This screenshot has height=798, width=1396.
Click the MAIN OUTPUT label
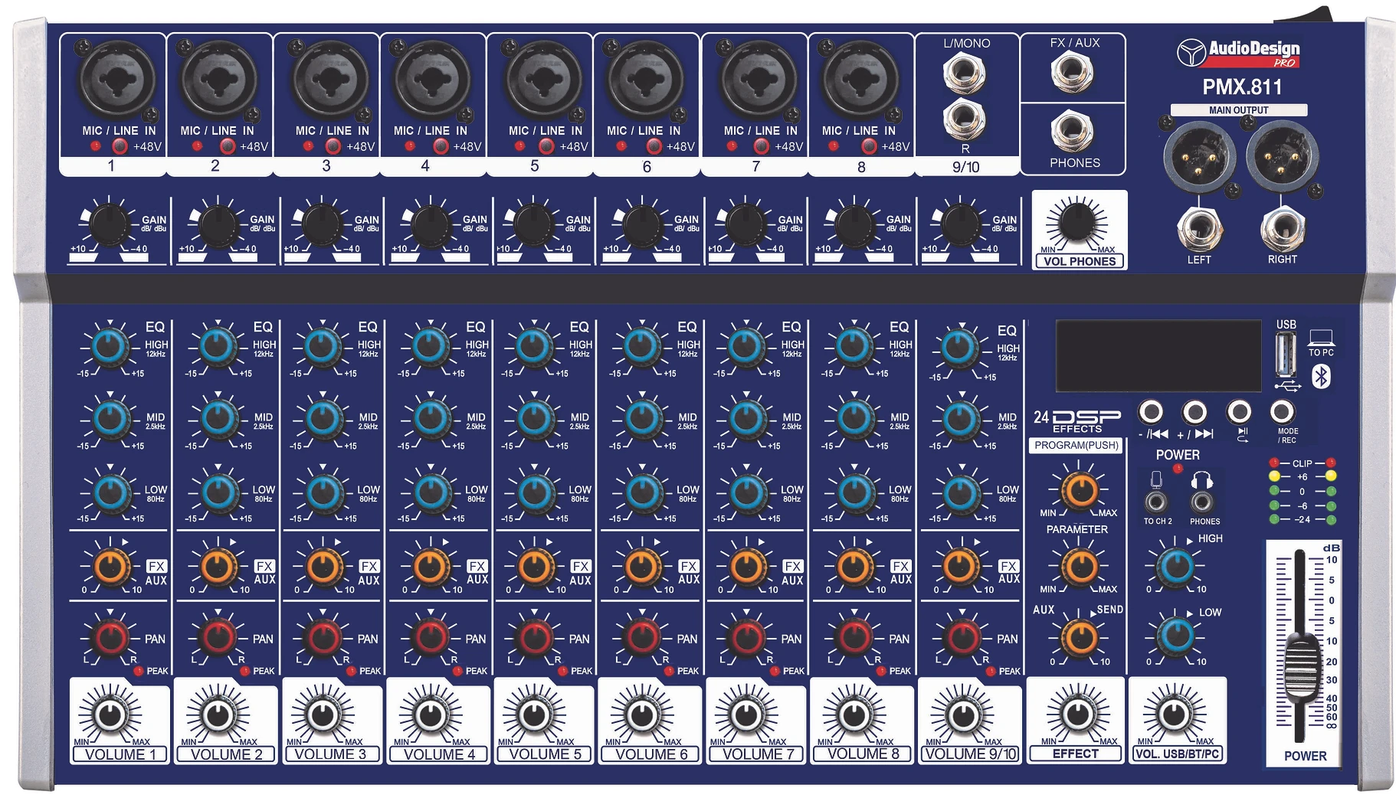(x=1238, y=110)
